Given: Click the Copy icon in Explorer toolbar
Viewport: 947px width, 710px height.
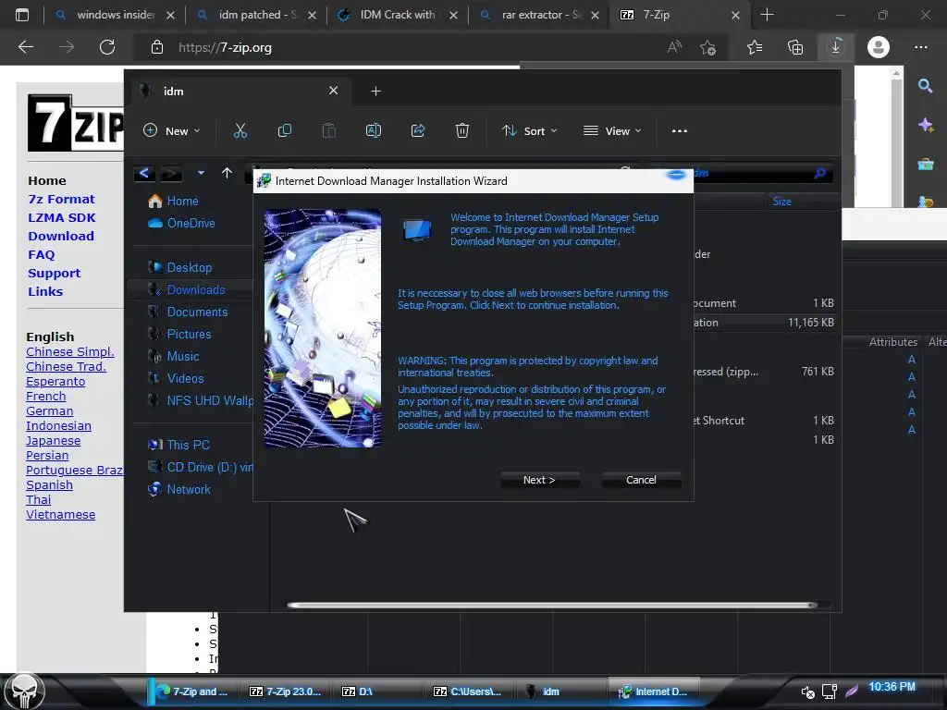Looking at the screenshot, I should 285,130.
